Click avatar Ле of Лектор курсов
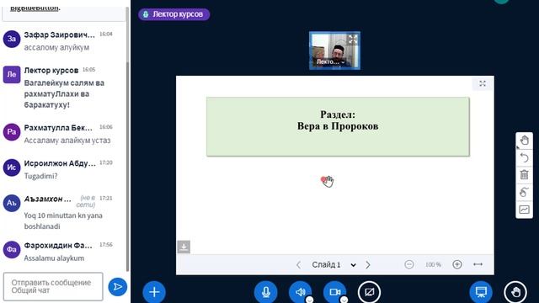539x303 pixels. pos(12,75)
